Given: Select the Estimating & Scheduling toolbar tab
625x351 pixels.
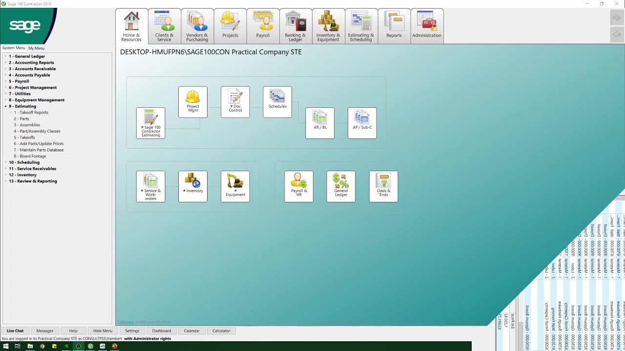Looking at the screenshot, I should tap(361, 26).
